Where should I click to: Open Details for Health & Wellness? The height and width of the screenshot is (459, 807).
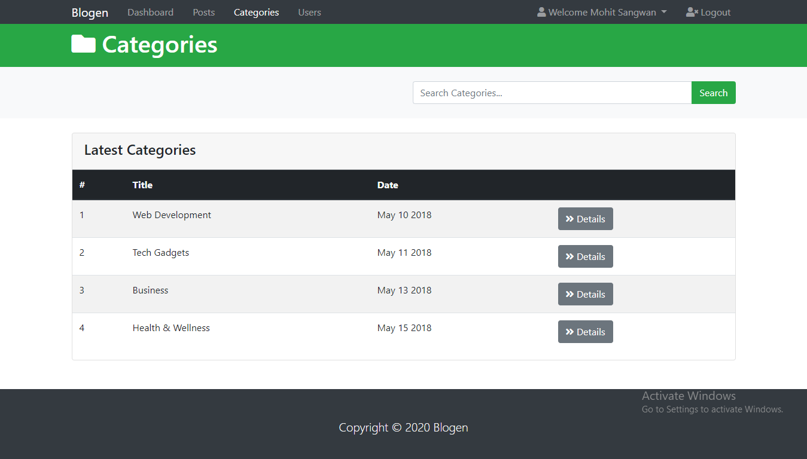[x=585, y=332]
